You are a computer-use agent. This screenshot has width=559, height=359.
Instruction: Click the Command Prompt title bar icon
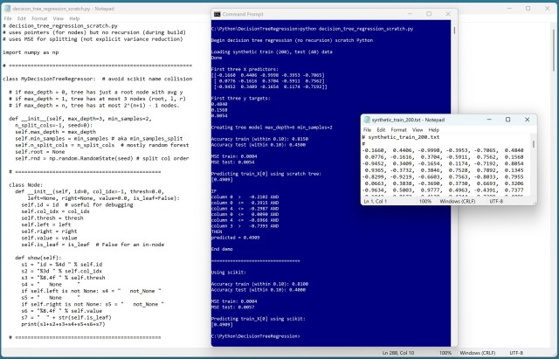217,14
